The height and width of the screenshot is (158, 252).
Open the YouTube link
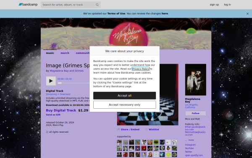[189, 148]
